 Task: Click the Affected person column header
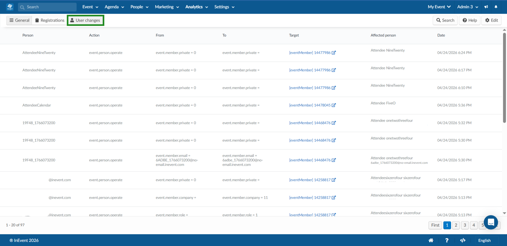tap(383, 35)
